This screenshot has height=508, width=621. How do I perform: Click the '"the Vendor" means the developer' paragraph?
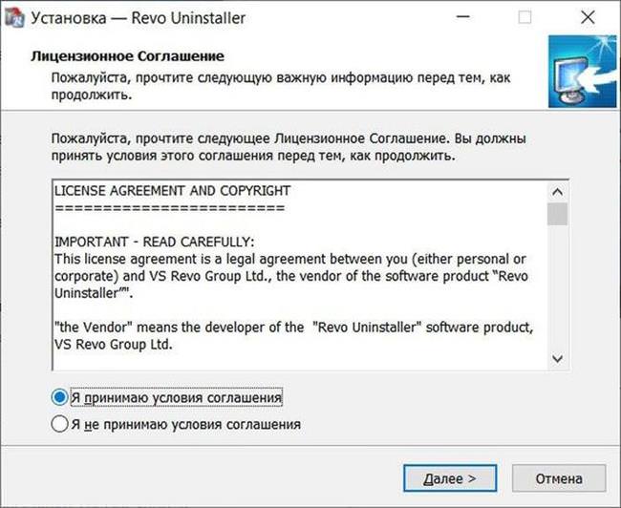pyautogui.click(x=293, y=336)
